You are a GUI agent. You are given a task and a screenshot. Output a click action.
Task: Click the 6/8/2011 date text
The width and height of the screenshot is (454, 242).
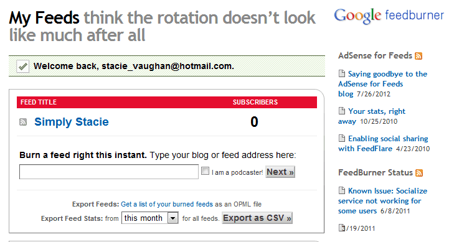[x=395, y=211]
